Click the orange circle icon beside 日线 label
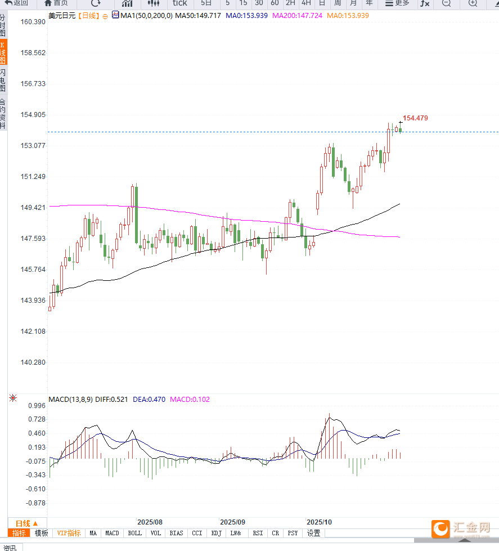This screenshot has width=499, height=551. point(105,16)
